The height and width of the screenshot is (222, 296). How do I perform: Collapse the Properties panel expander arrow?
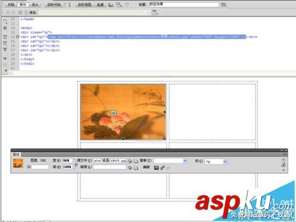(x=284, y=170)
